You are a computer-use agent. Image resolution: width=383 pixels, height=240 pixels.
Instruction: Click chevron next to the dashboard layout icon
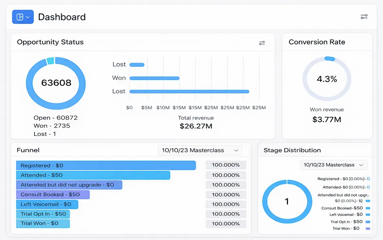28,17
